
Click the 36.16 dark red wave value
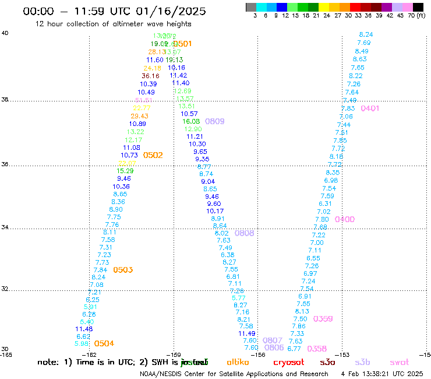pyautogui.click(x=150, y=76)
